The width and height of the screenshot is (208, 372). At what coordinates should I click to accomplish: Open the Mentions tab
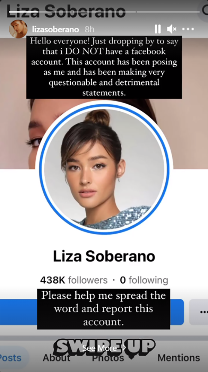click(x=179, y=358)
